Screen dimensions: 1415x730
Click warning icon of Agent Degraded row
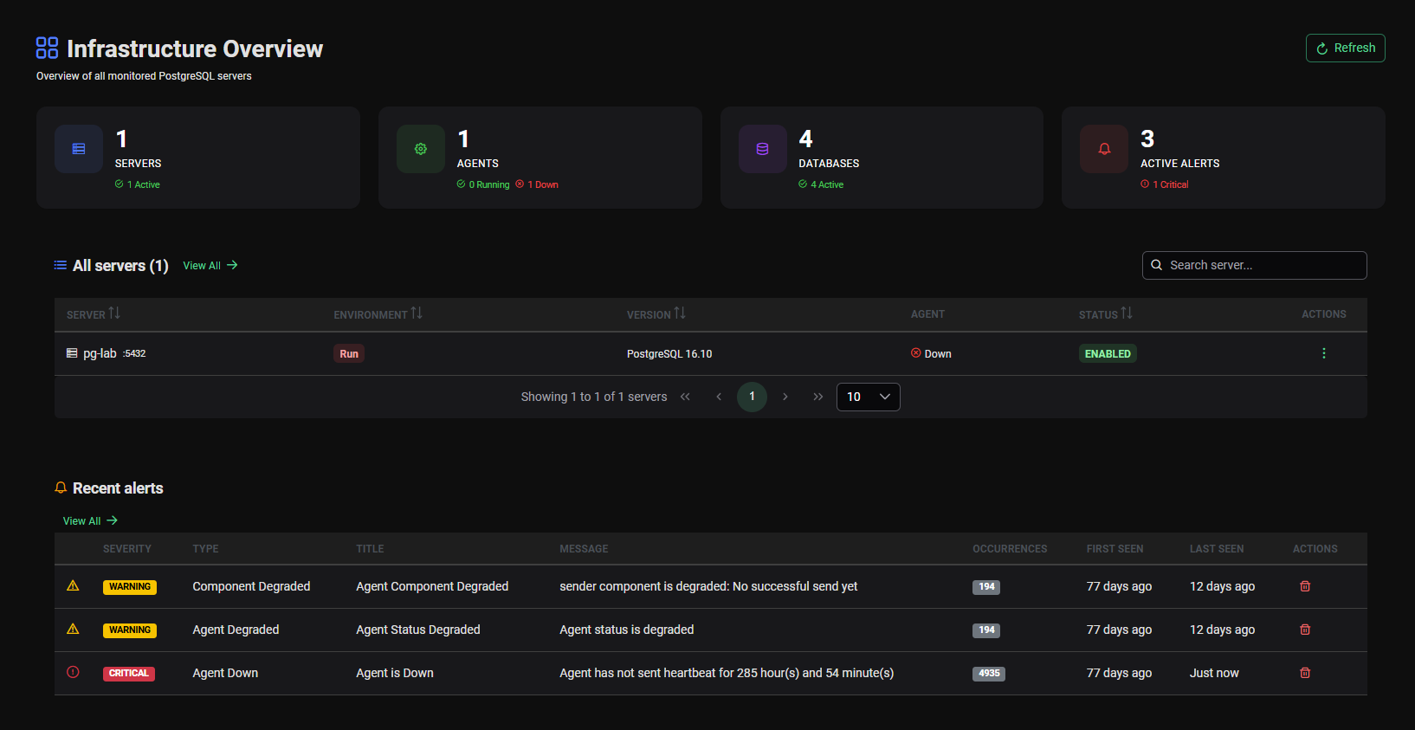pos(73,629)
